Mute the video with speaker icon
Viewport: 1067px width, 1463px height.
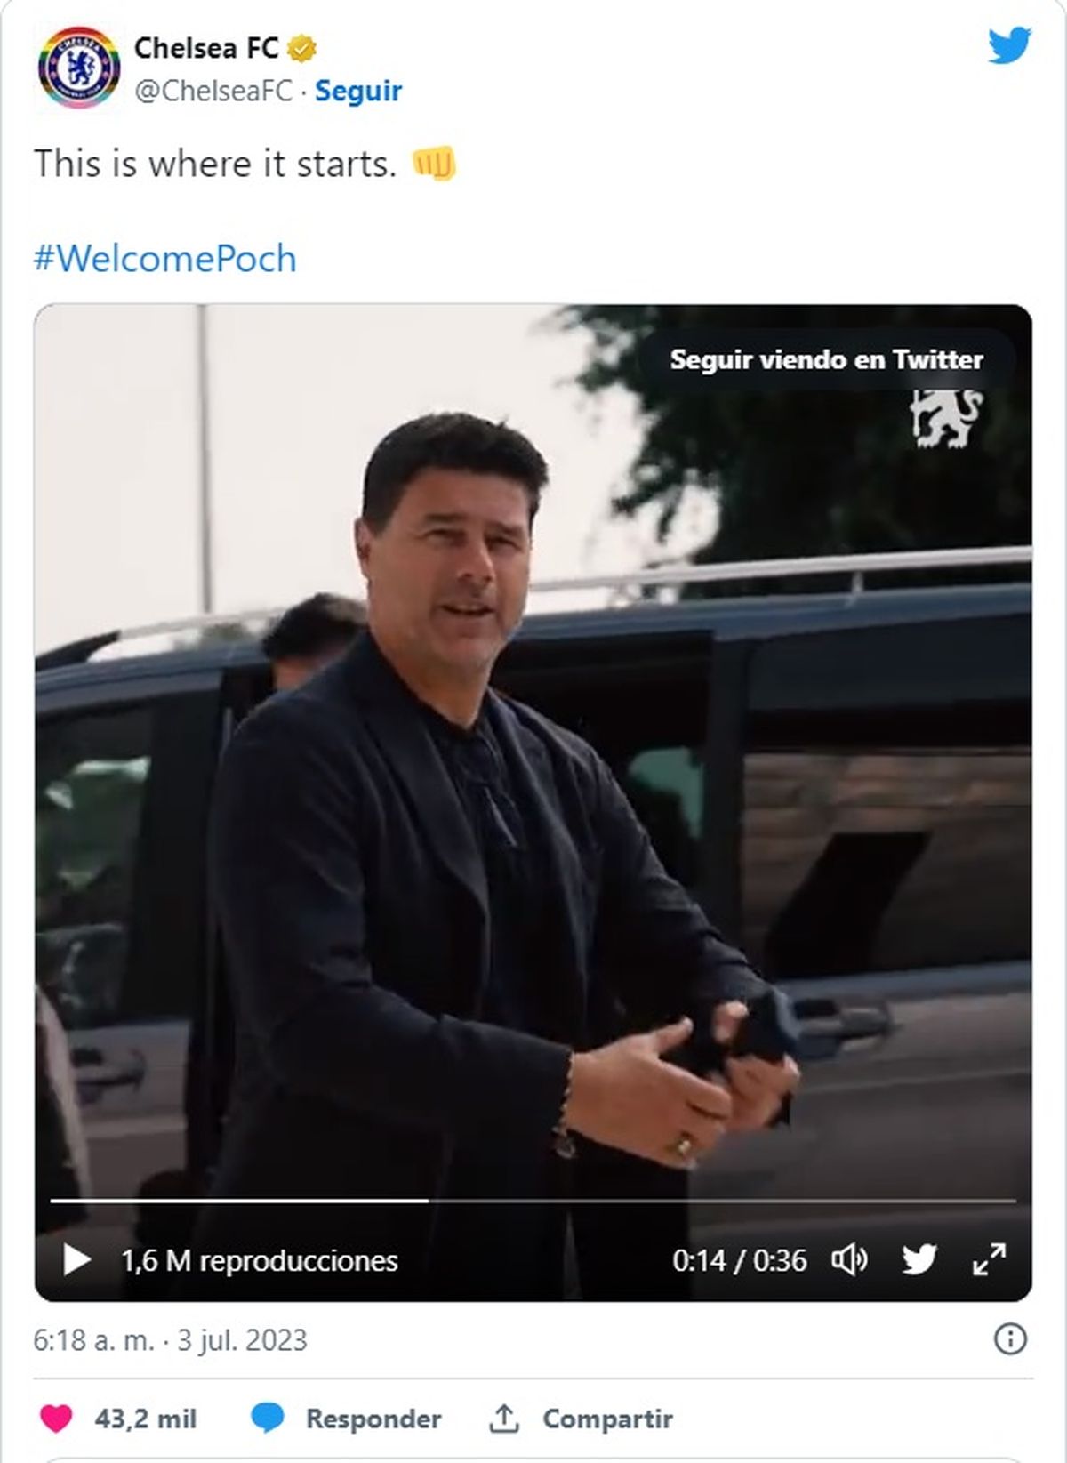click(849, 1259)
